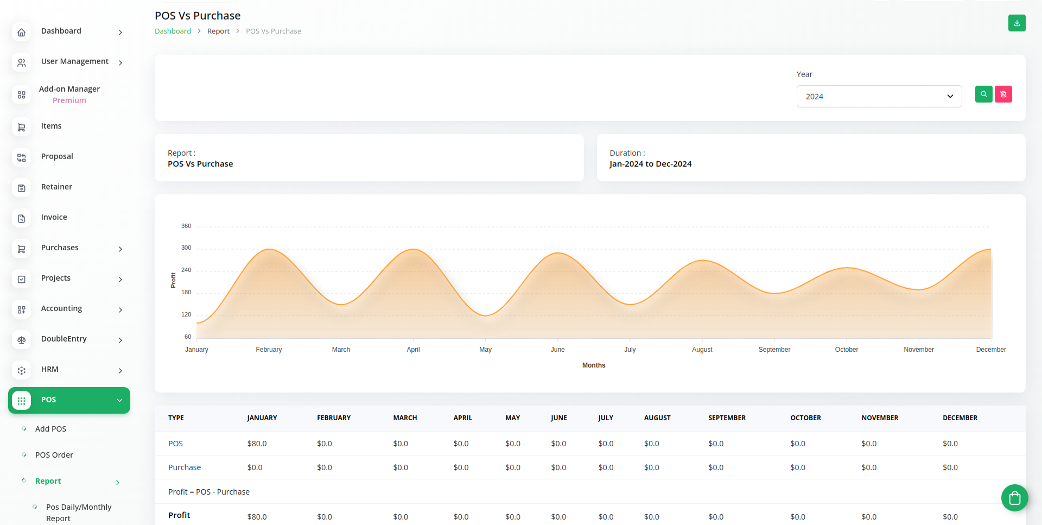Click the SEPTEMBER column header
Image resolution: width=1042 pixels, height=525 pixels.
click(727, 418)
